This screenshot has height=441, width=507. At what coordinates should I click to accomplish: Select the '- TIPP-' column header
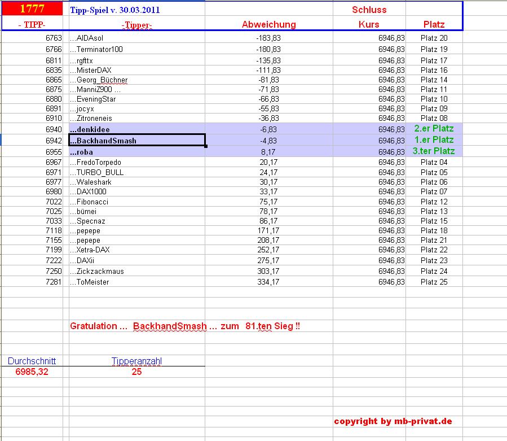pos(32,25)
